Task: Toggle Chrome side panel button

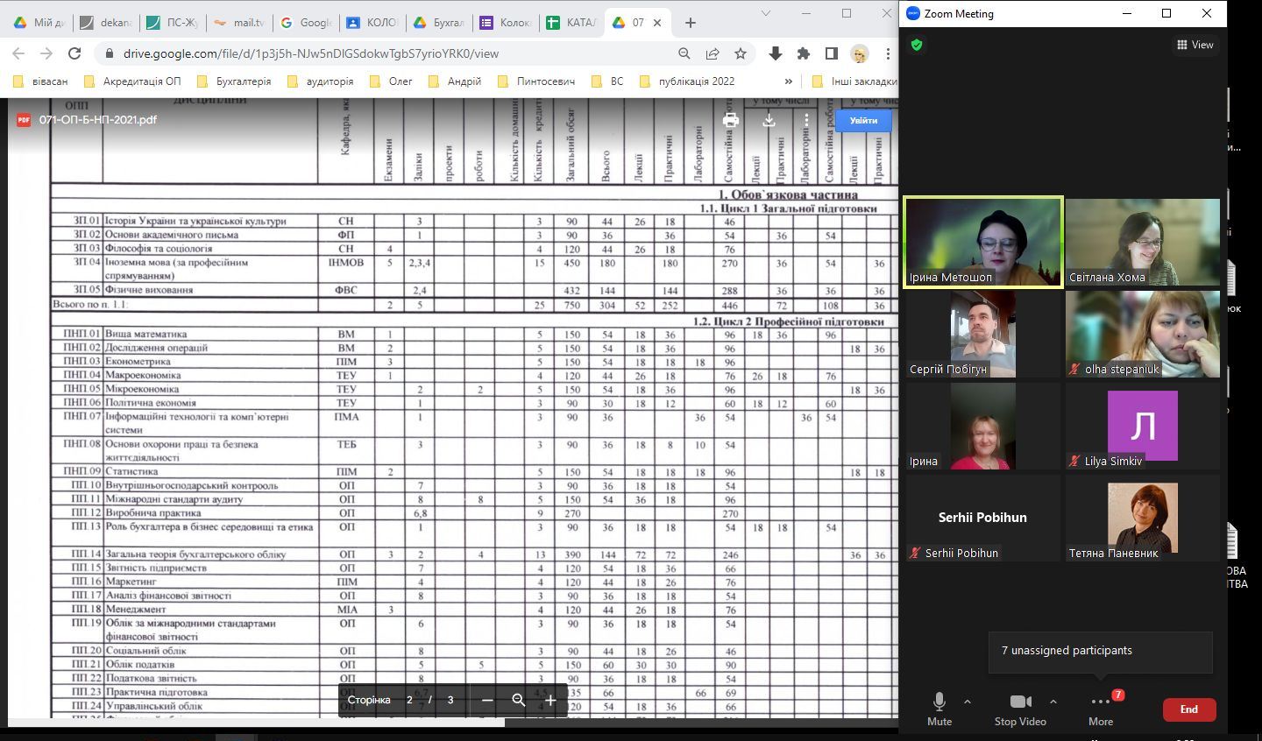Action: (831, 53)
